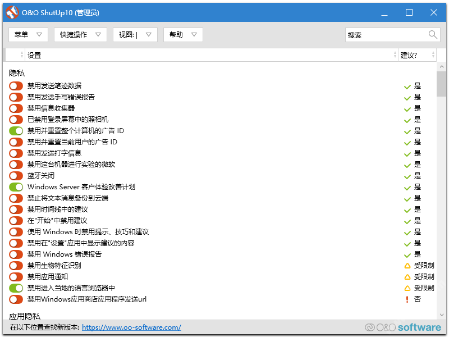Image resolution: width=449 pixels, height=337 pixels.
Task: Turn off 禁用并重置整个计算机的广告 ID toggle
Action: [x=16, y=131]
